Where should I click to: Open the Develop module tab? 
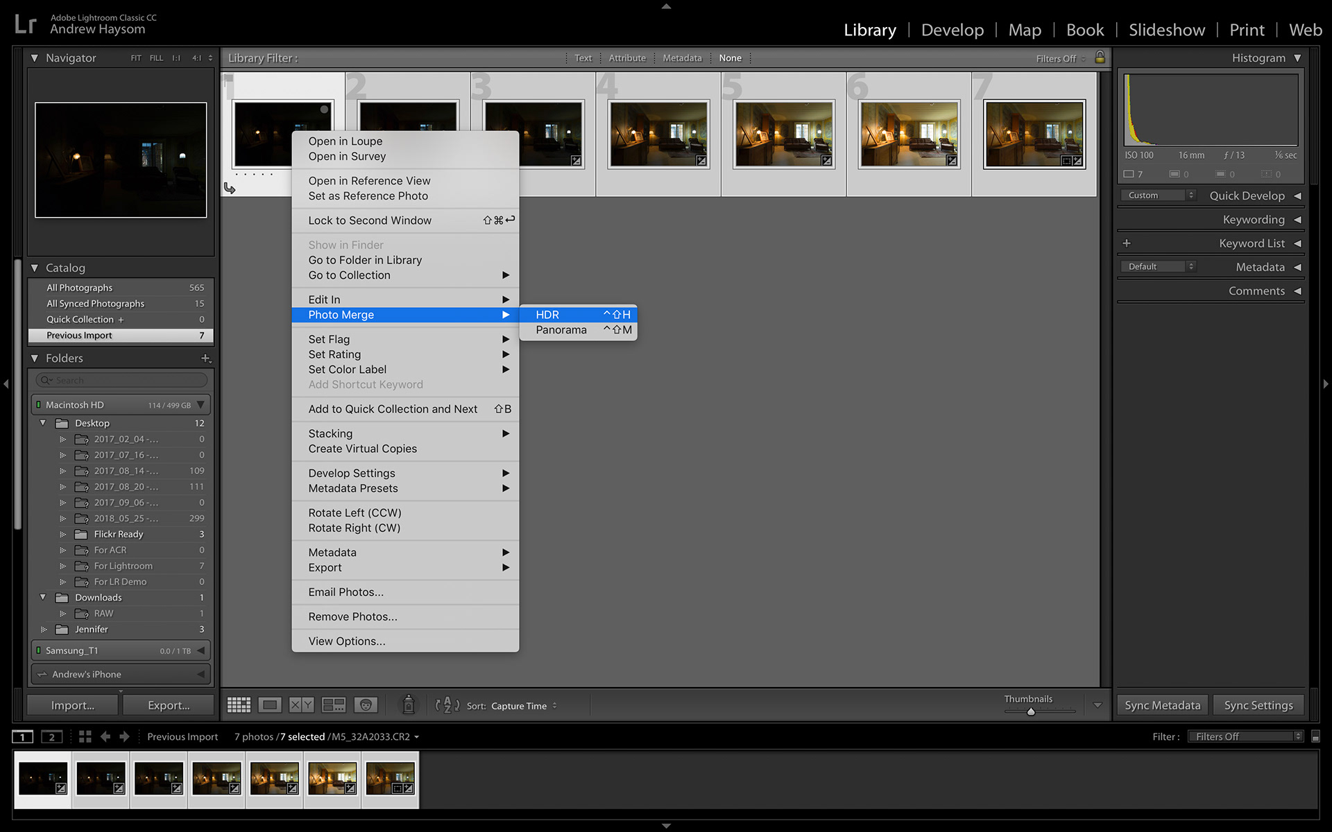pyautogui.click(x=952, y=30)
